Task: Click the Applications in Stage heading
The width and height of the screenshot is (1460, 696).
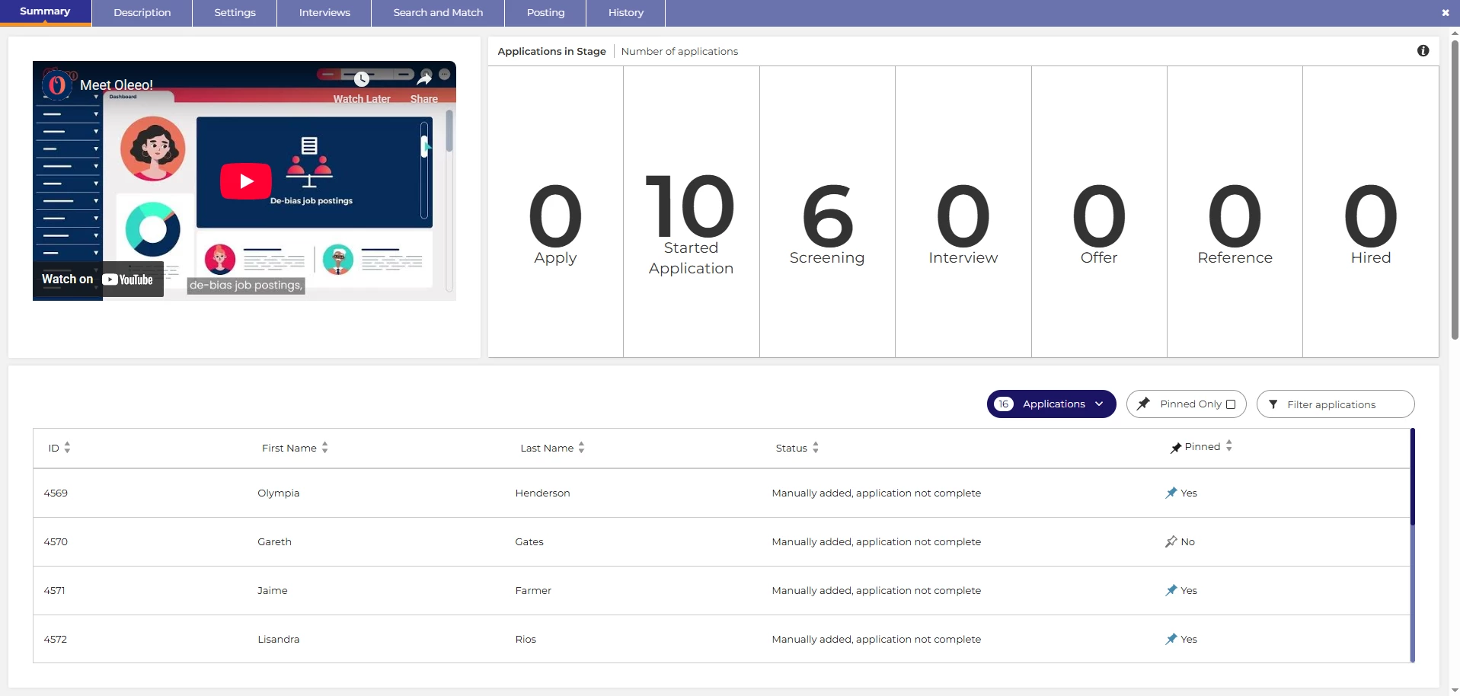Action: [x=551, y=52]
